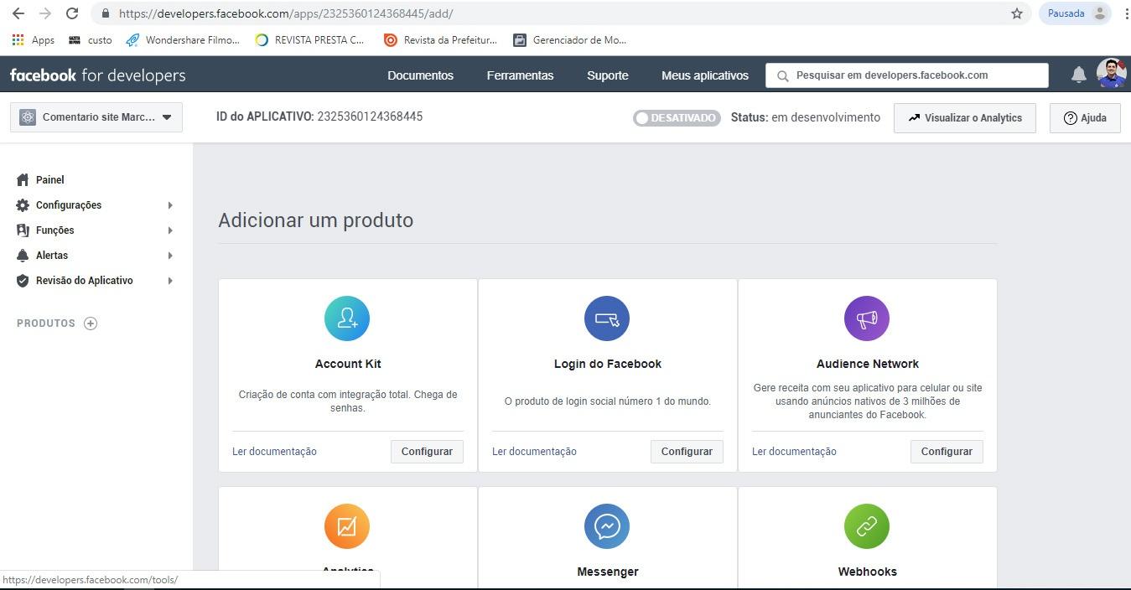Click the Configurações gear icon
Screen dimensions: 1131x590
pos(23,204)
